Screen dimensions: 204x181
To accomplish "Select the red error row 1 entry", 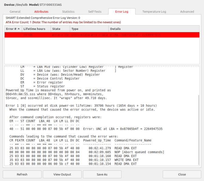I will 102,35.
